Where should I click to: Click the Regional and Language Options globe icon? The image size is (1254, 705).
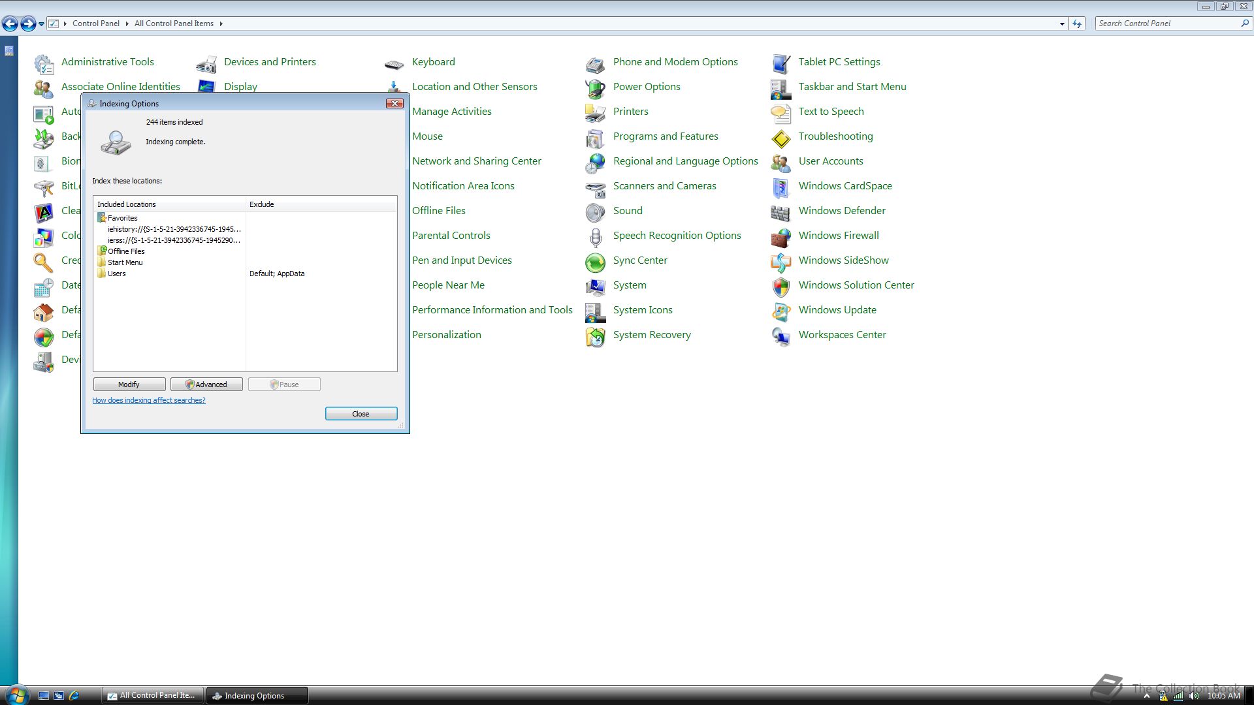point(595,163)
